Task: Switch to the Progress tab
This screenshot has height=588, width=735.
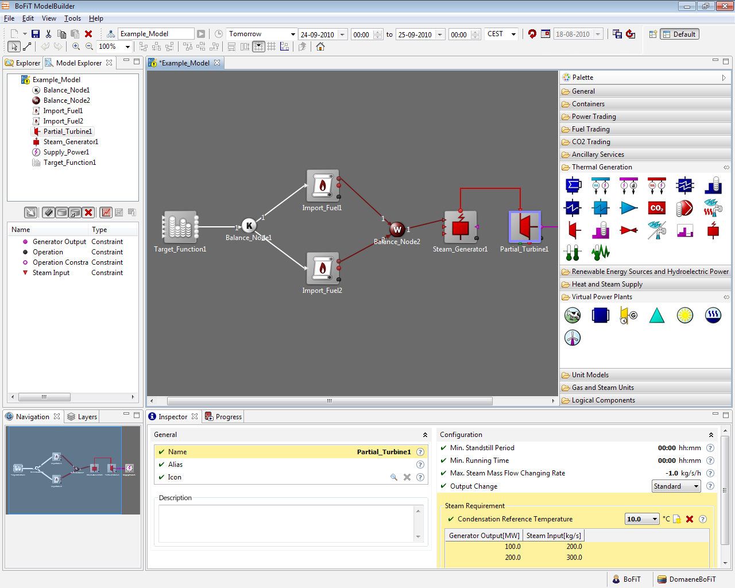Action: click(x=223, y=417)
